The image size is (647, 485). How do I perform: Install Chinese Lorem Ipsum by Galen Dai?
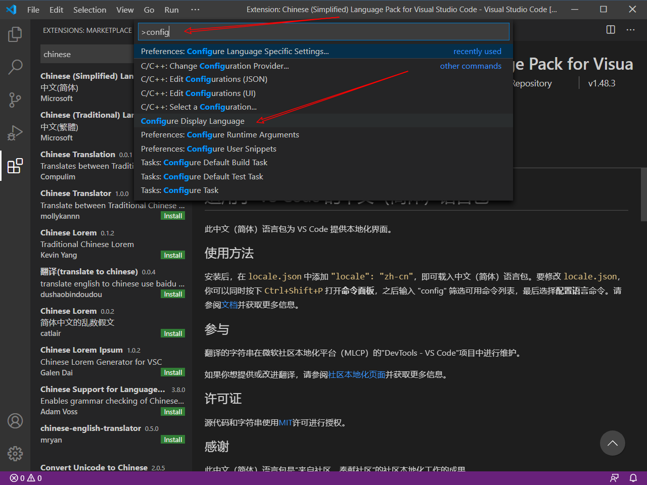tap(173, 373)
